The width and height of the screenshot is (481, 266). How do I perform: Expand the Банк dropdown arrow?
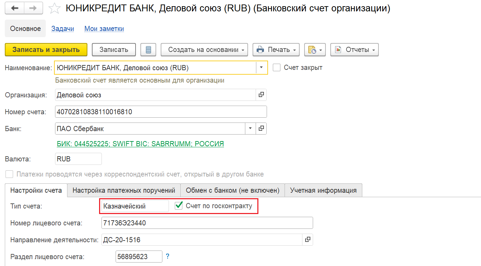[x=250, y=128]
